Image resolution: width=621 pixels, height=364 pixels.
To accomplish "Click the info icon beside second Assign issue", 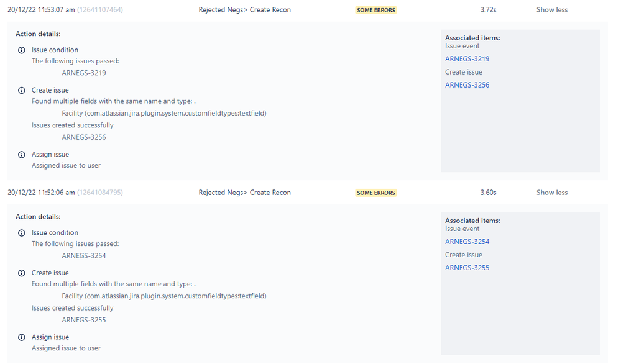I will click(x=21, y=337).
